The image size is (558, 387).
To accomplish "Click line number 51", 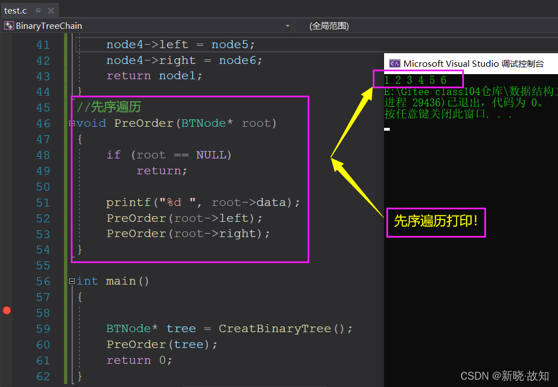I will click(x=43, y=203).
